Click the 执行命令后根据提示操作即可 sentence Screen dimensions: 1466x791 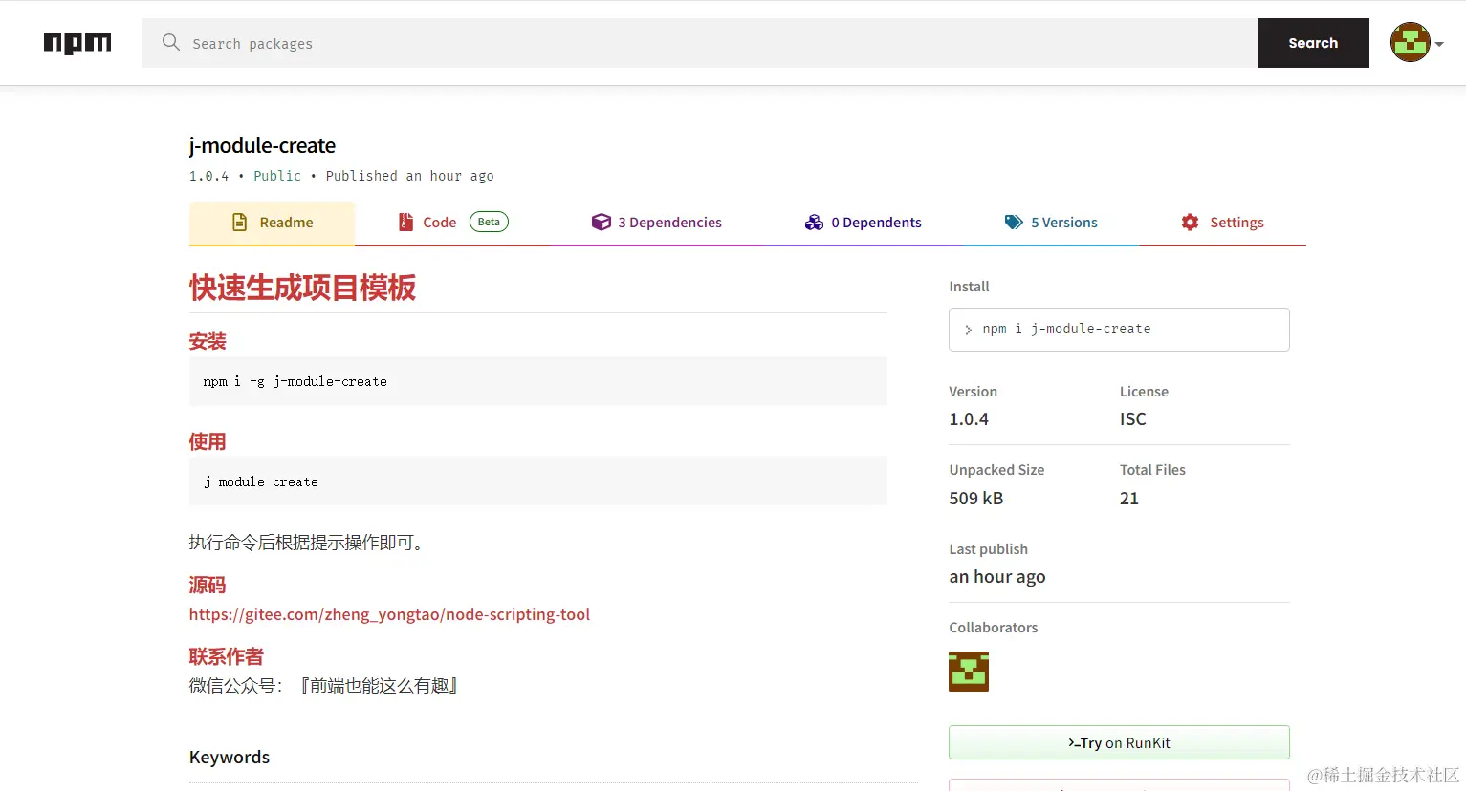coord(307,543)
